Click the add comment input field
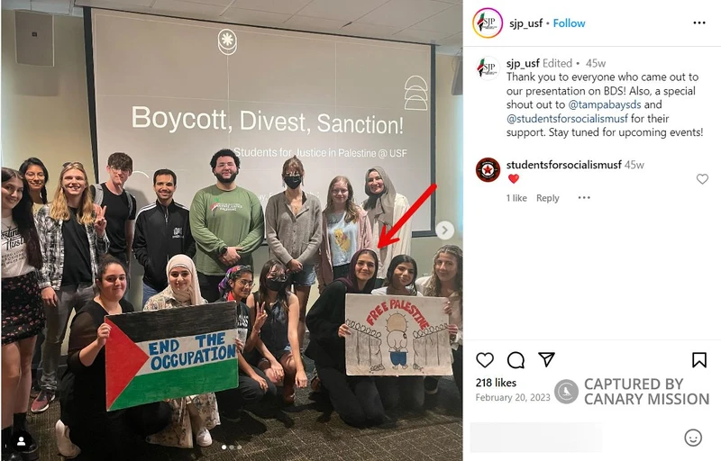721x461 pixels. pos(536,438)
